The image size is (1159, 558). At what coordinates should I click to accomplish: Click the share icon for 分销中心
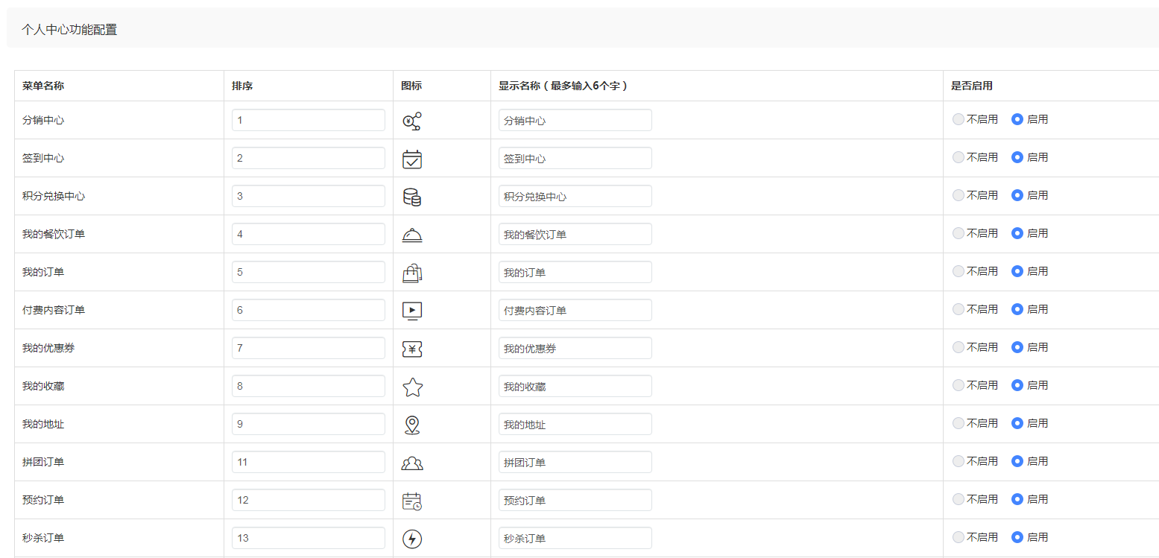[412, 121]
